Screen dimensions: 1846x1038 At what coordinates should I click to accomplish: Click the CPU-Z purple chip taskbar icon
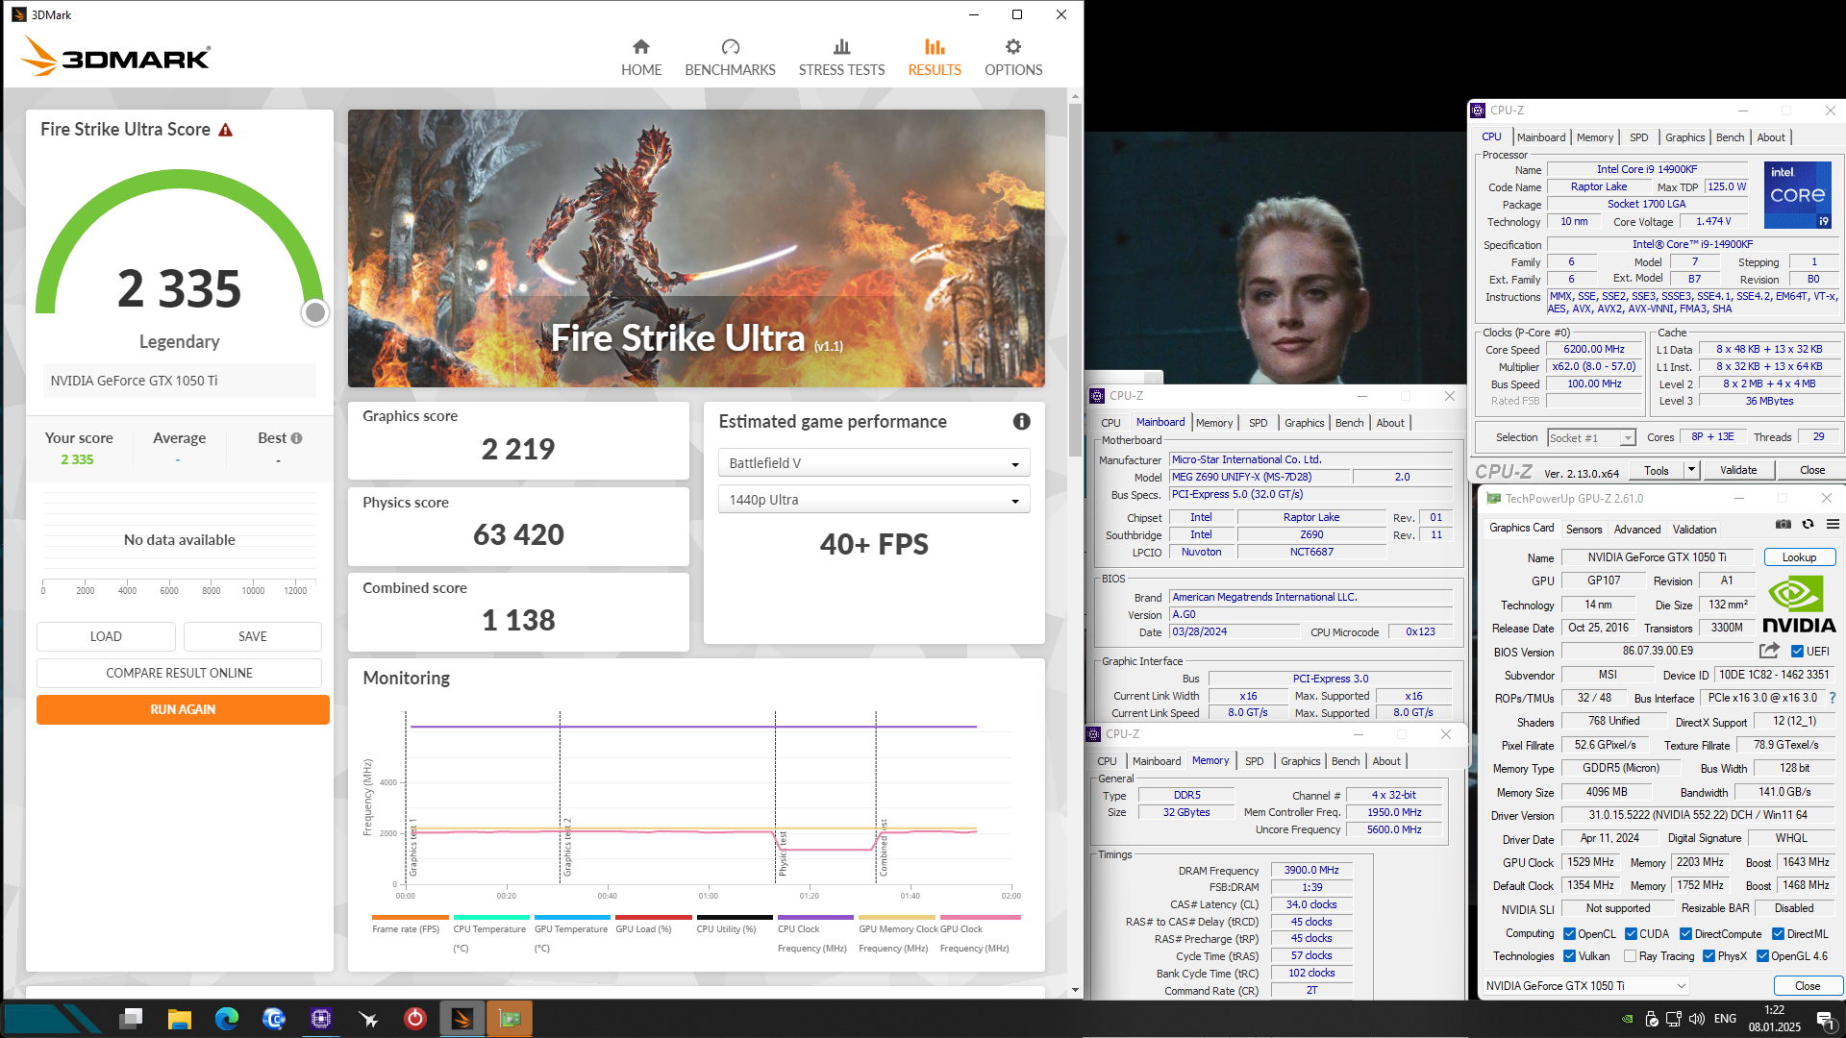tap(321, 1018)
